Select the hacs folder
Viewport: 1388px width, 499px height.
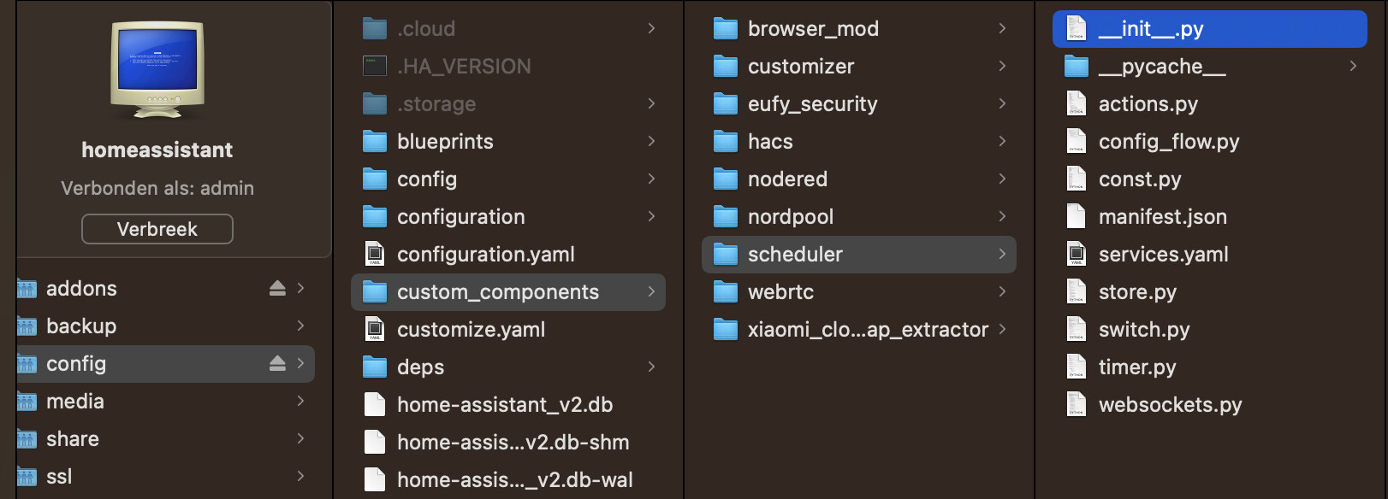[x=770, y=141]
